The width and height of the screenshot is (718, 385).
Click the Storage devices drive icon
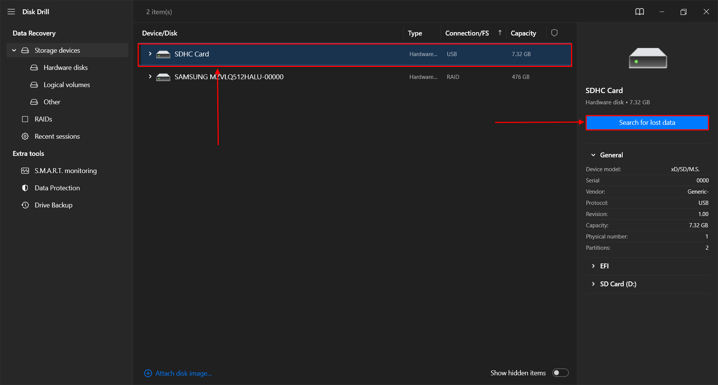coord(25,50)
